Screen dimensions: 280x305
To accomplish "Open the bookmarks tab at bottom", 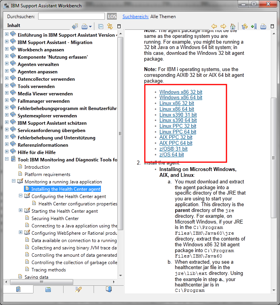I will click(x=109, y=289).
